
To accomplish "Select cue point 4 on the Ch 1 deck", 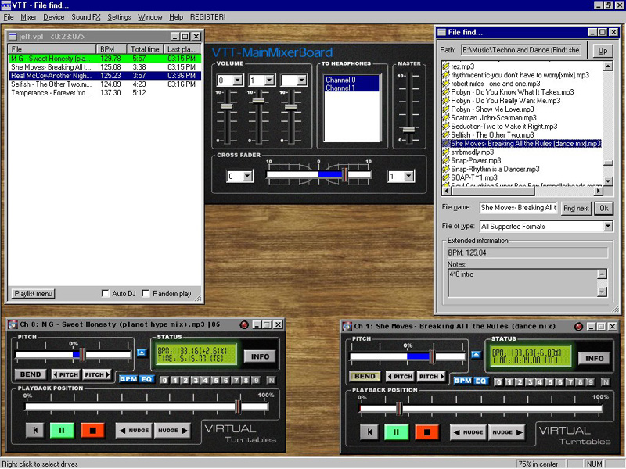I will (x=539, y=381).
